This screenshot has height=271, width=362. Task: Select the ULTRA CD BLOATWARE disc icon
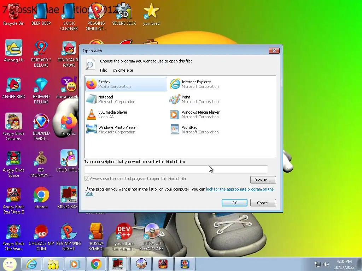pos(151,237)
